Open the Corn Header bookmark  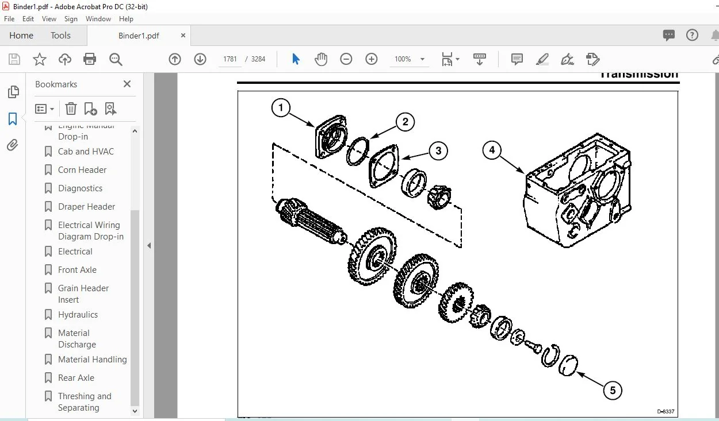pyautogui.click(x=82, y=170)
